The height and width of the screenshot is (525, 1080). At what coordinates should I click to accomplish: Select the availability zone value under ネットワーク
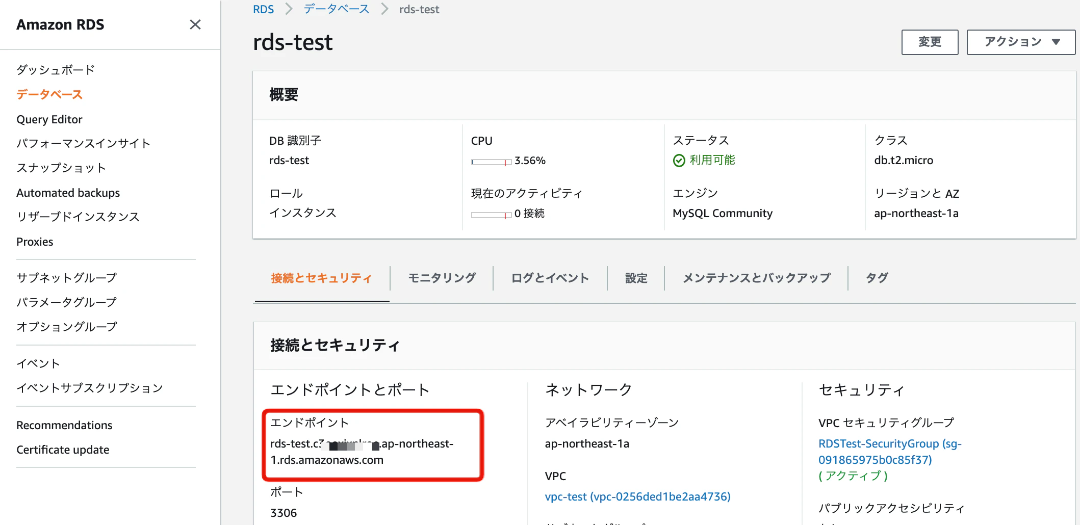point(587,443)
